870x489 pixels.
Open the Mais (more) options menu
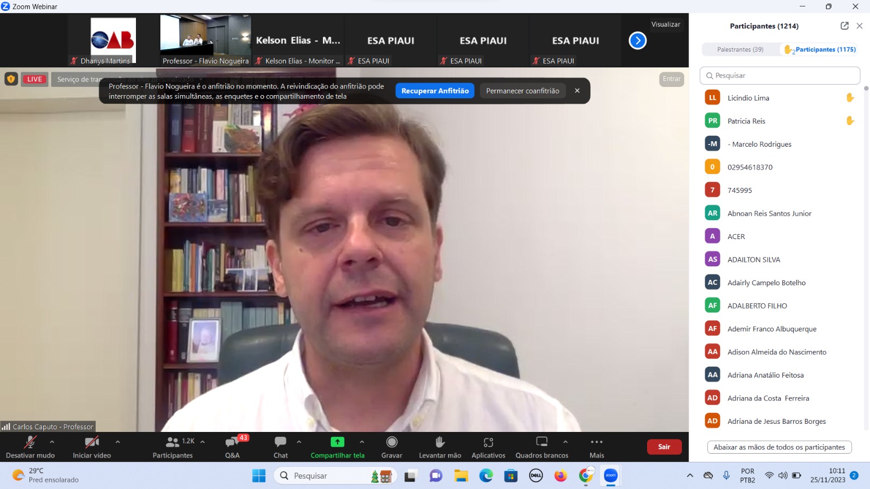pos(596,442)
